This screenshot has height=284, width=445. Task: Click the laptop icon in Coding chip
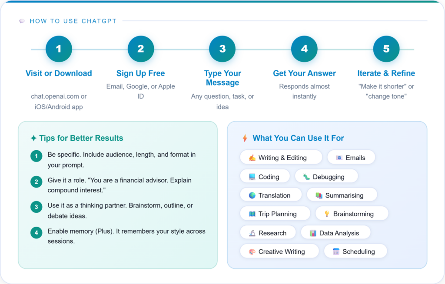252,177
